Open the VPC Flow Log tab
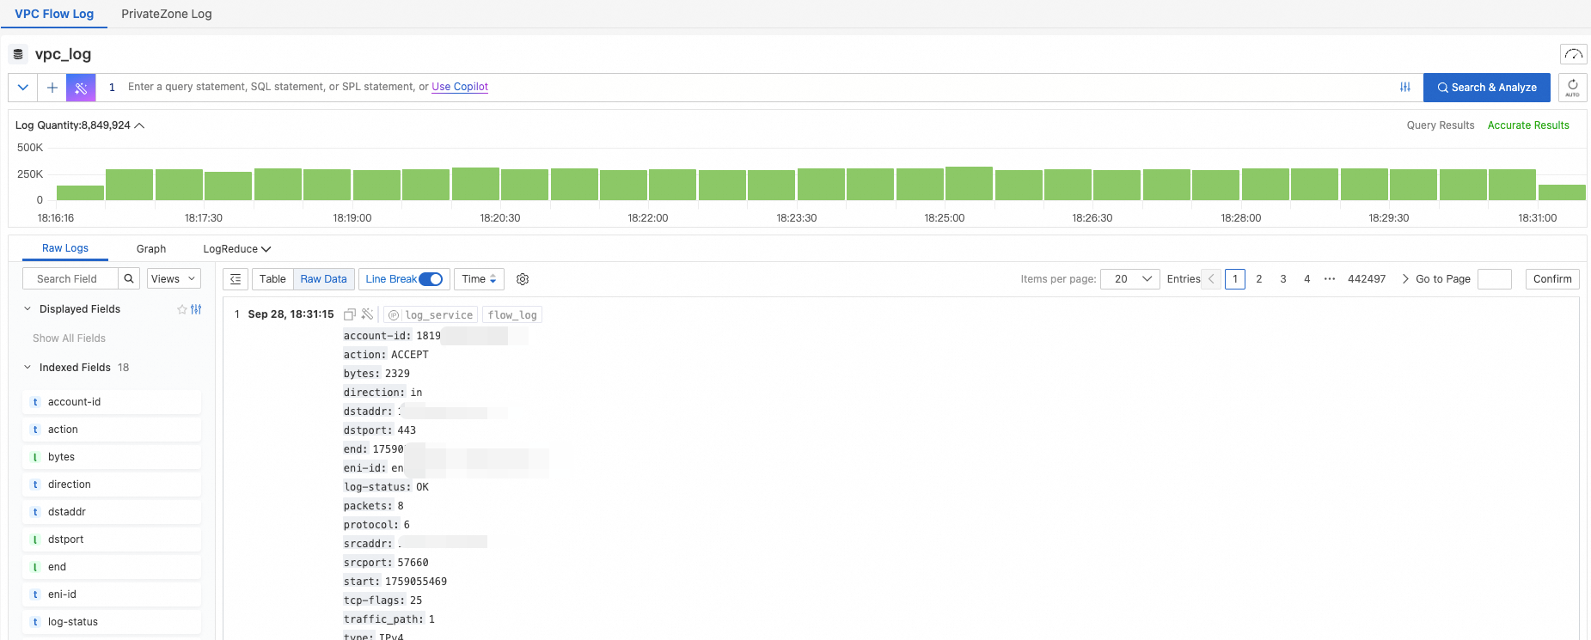The height and width of the screenshot is (640, 1591). (x=54, y=14)
